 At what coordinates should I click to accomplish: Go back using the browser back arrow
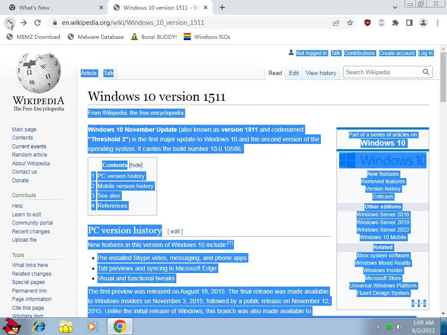pyautogui.click(x=10, y=23)
